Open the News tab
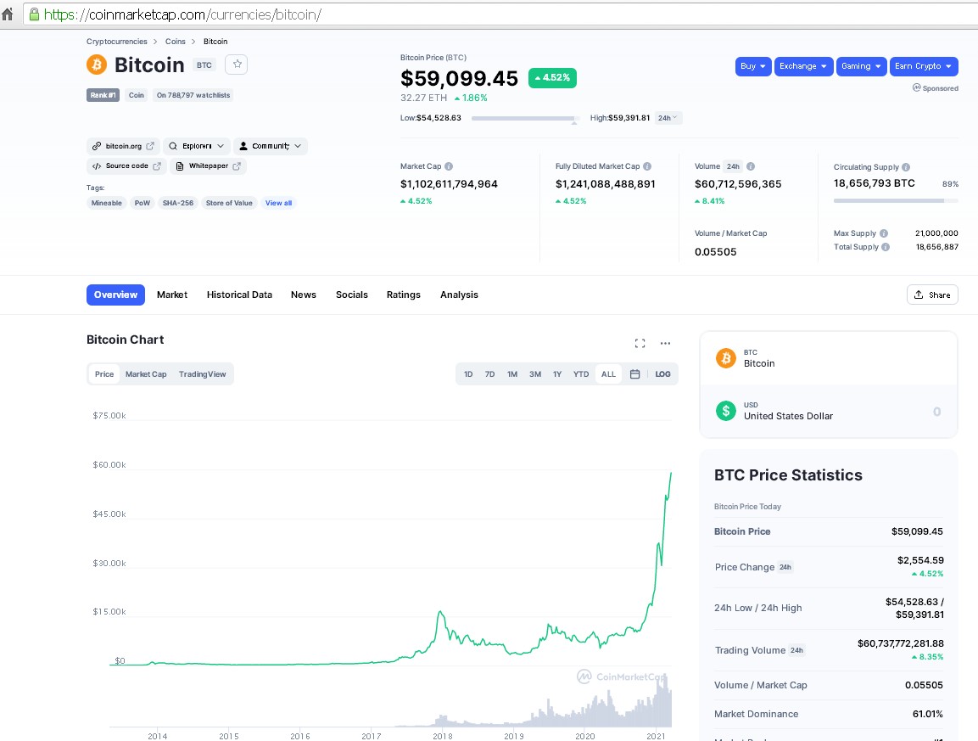Image resolution: width=978 pixels, height=741 pixels. pyautogui.click(x=303, y=295)
